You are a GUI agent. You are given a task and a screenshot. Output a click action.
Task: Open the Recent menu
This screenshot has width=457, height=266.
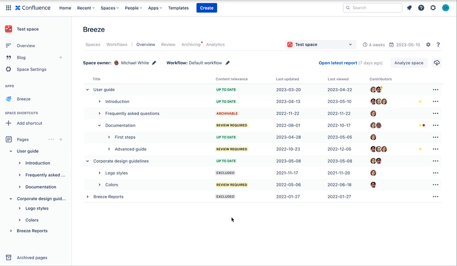pos(86,8)
